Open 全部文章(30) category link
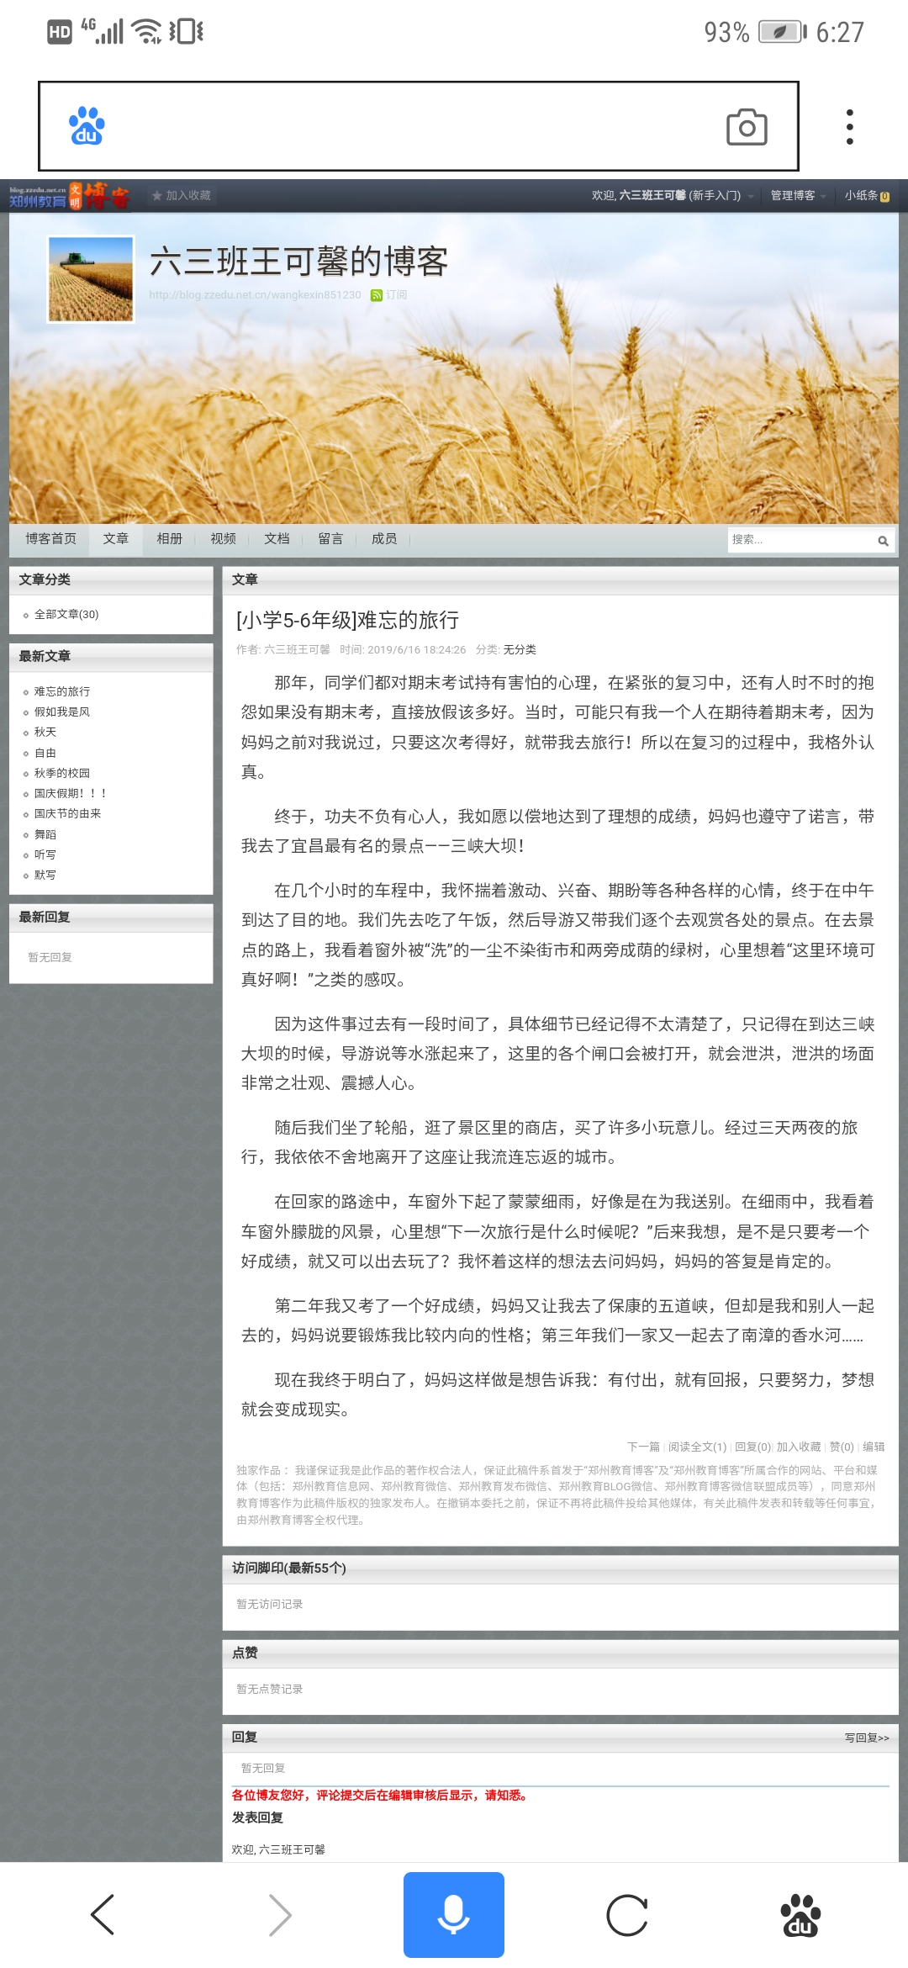 [66, 615]
